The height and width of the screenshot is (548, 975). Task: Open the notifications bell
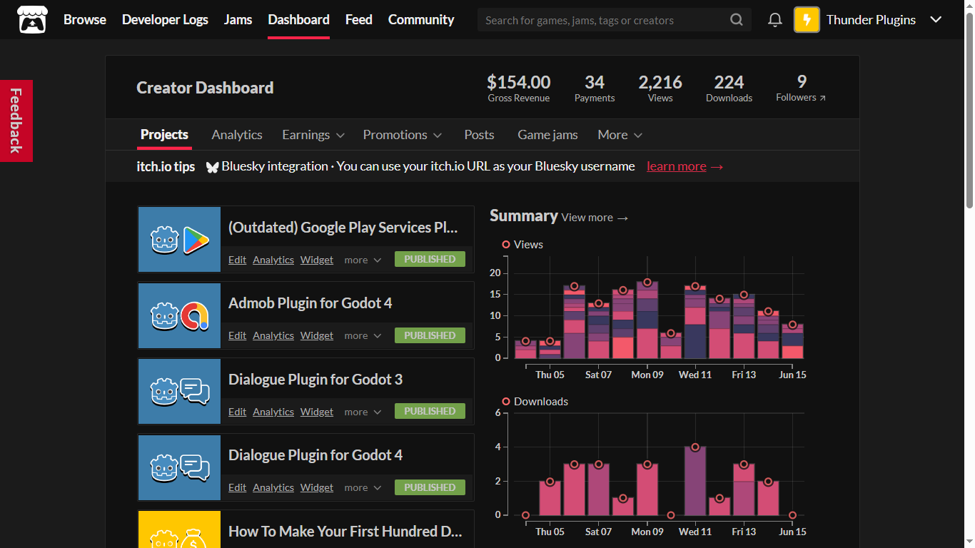point(775,20)
